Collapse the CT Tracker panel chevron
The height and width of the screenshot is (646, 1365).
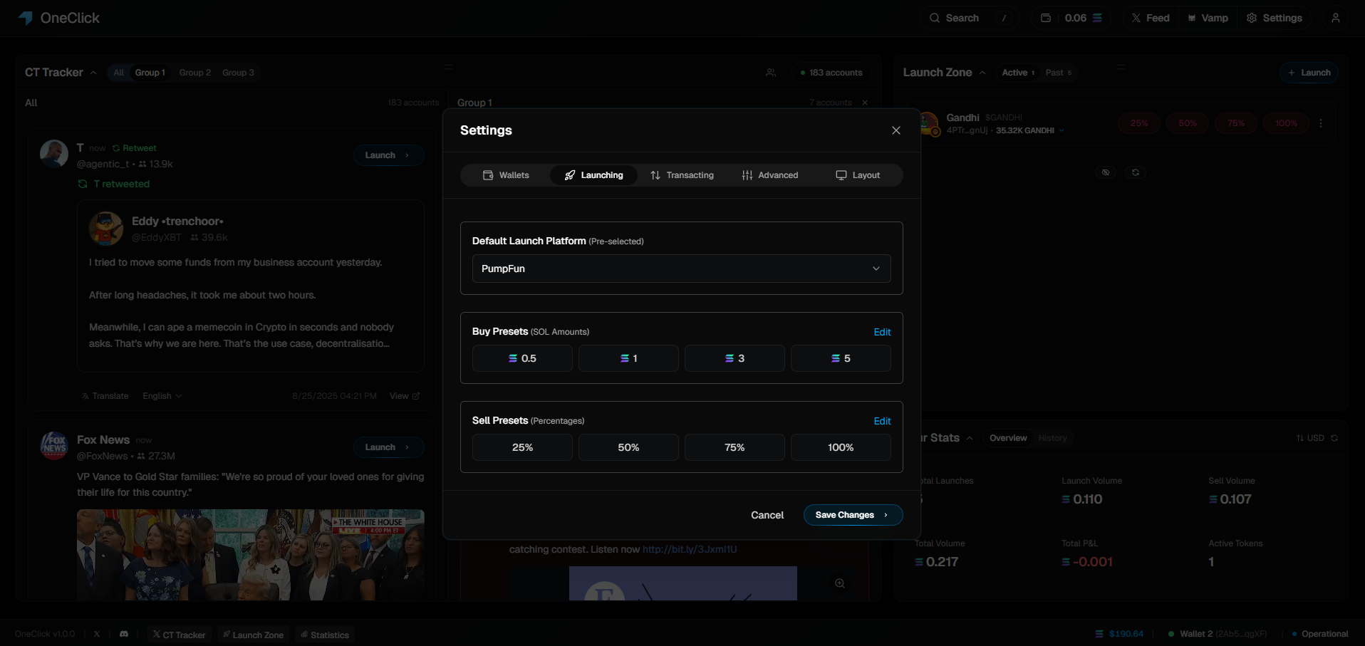click(93, 73)
